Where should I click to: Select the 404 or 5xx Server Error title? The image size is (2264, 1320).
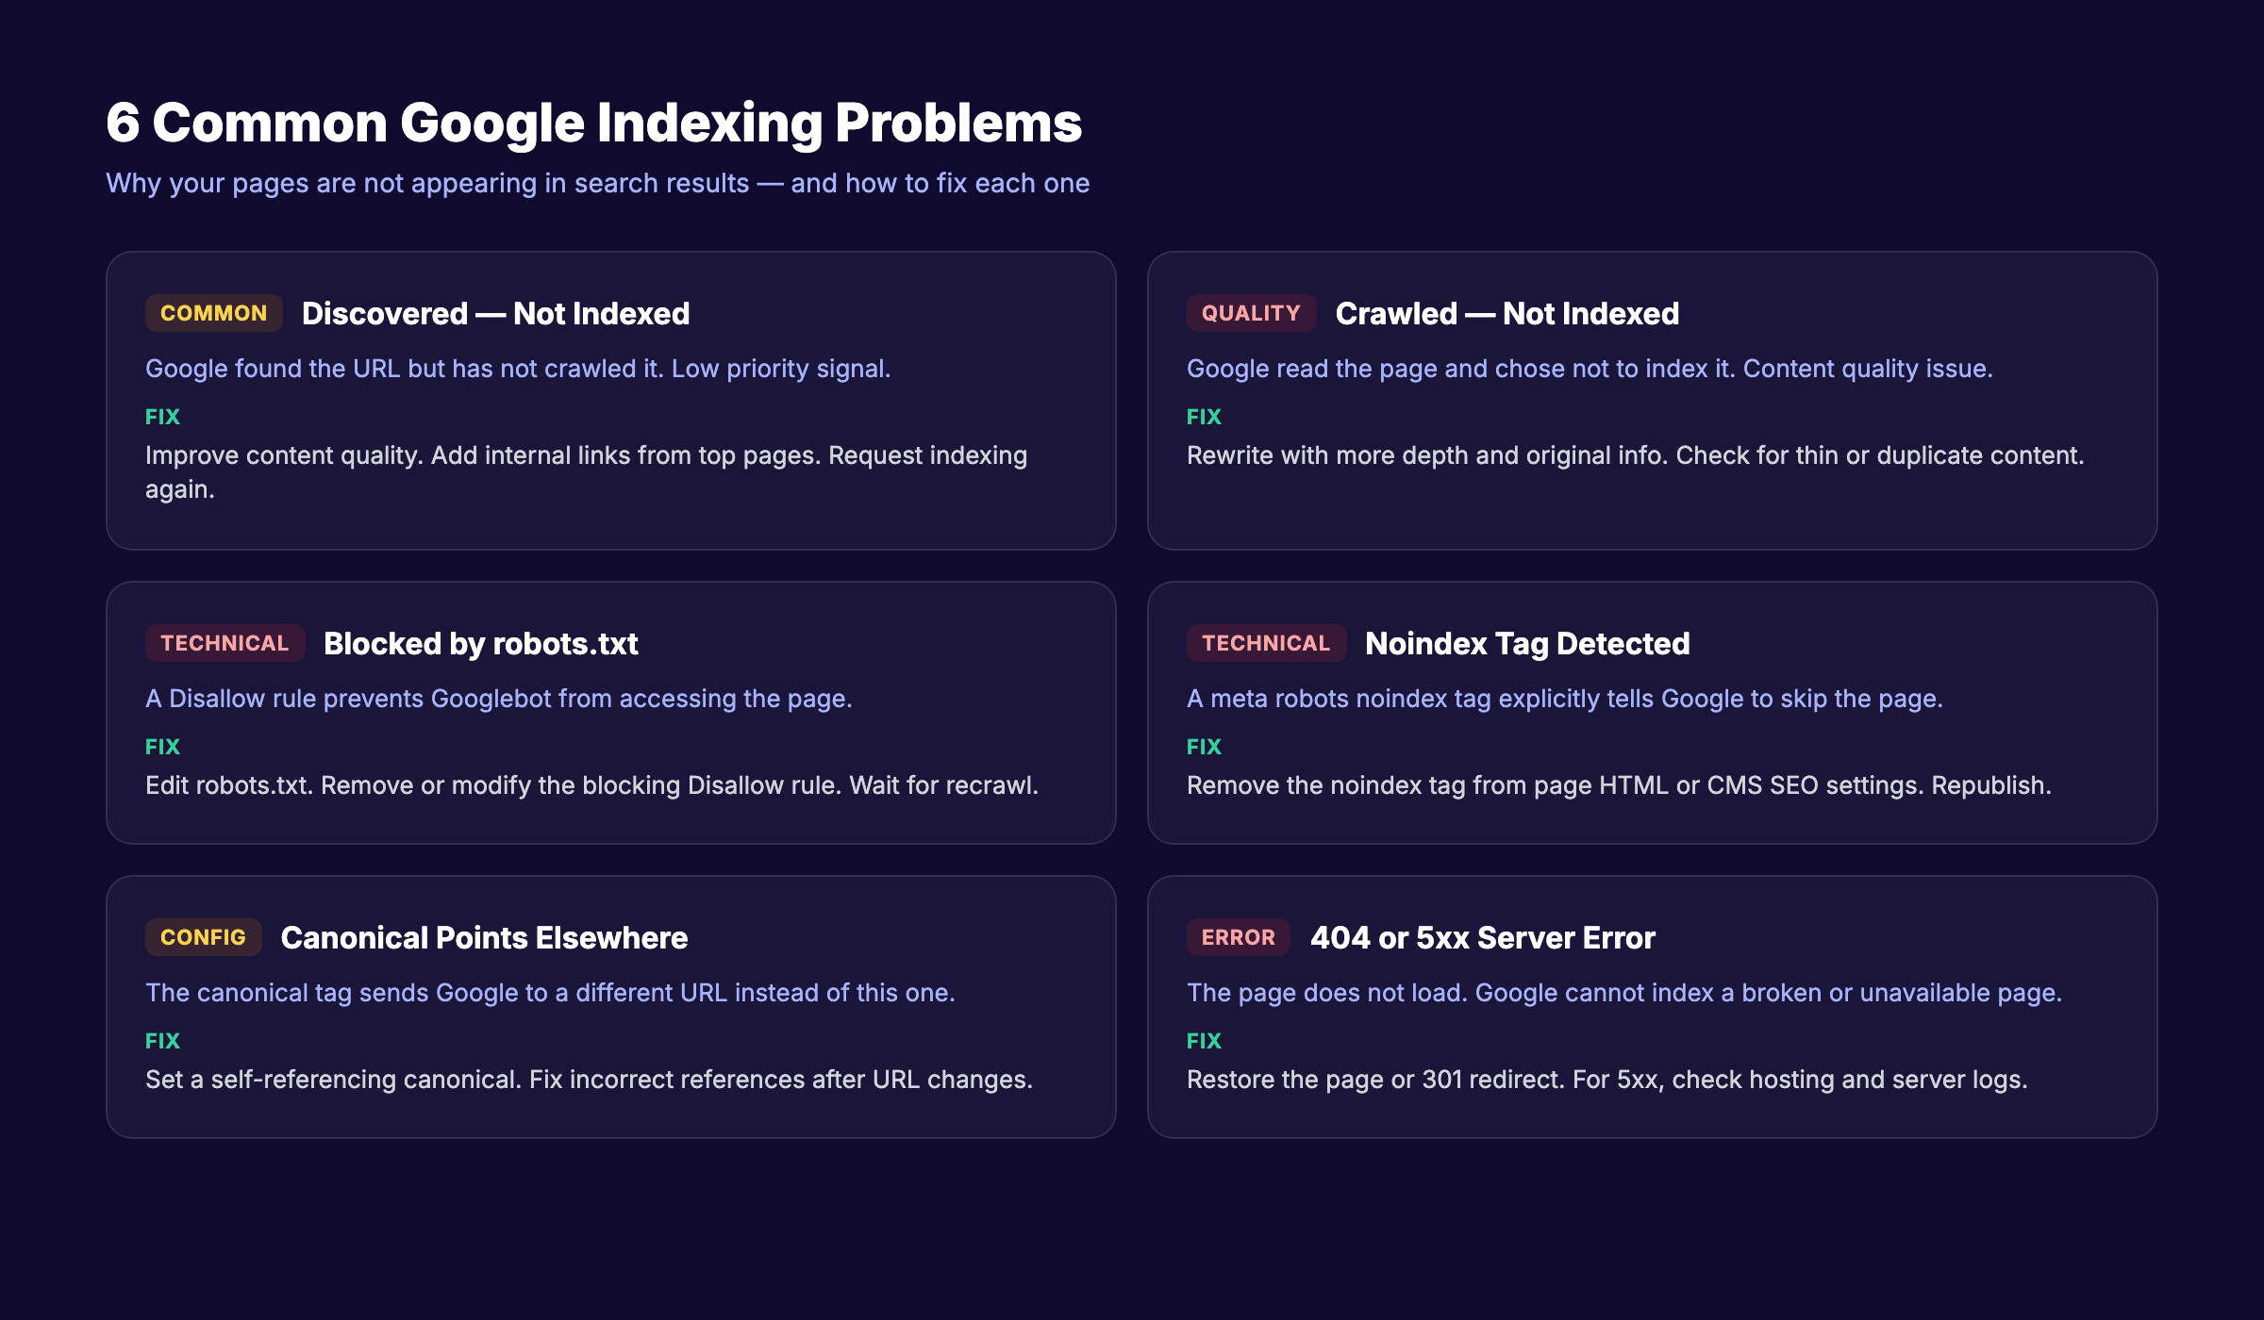(x=1483, y=938)
